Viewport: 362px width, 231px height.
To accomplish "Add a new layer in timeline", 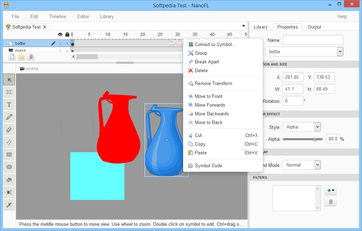I will click(x=12, y=56).
